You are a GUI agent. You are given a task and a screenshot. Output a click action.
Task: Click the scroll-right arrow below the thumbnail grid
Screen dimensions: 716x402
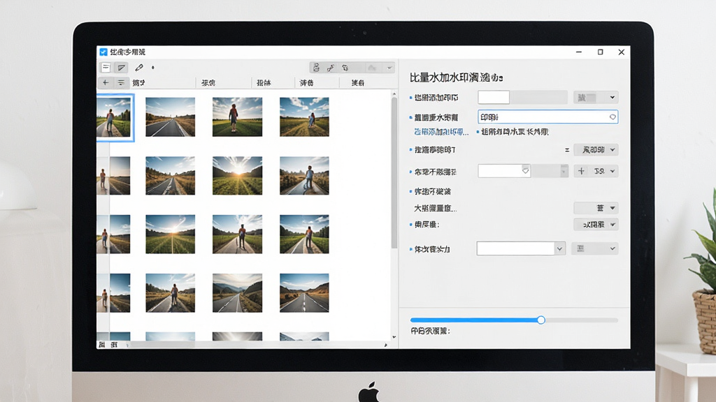386,345
